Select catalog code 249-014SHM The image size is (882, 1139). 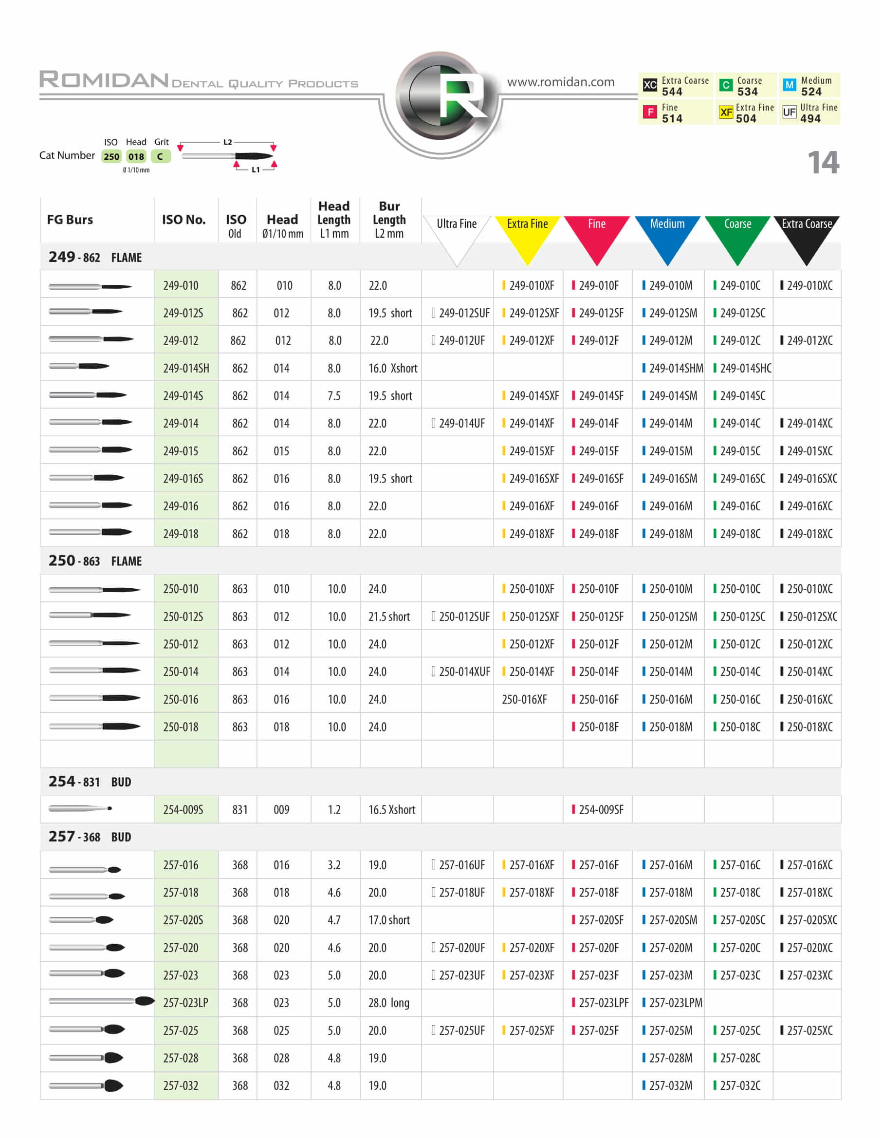(672, 368)
